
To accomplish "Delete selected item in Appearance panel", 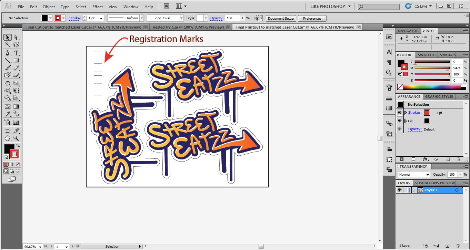I will pos(458,159).
